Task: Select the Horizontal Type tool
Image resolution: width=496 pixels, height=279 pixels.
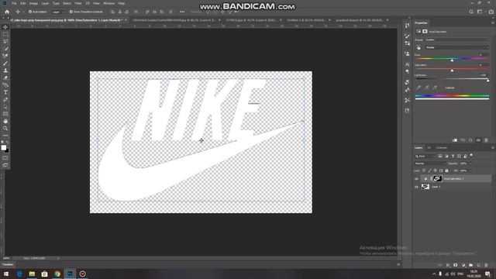Action: tap(5, 92)
